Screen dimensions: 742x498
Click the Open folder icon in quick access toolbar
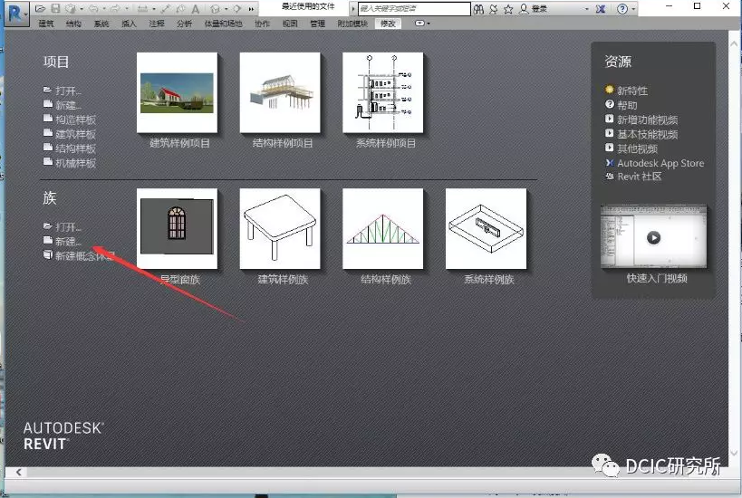click(40, 8)
